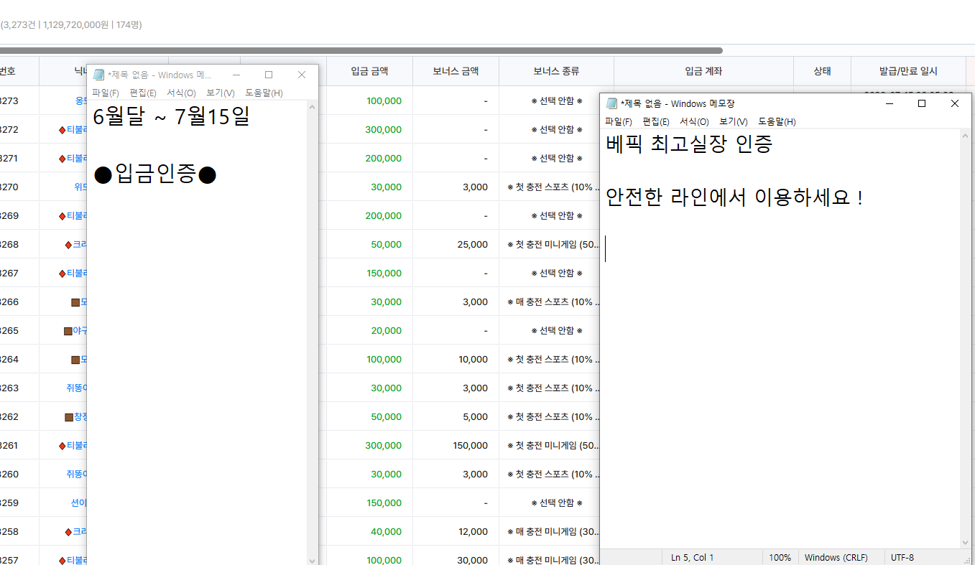The height and width of the screenshot is (565, 975).
Task: Click the text line "6월달 ~ 7월15일"
Action: pyautogui.click(x=172, y=116)
